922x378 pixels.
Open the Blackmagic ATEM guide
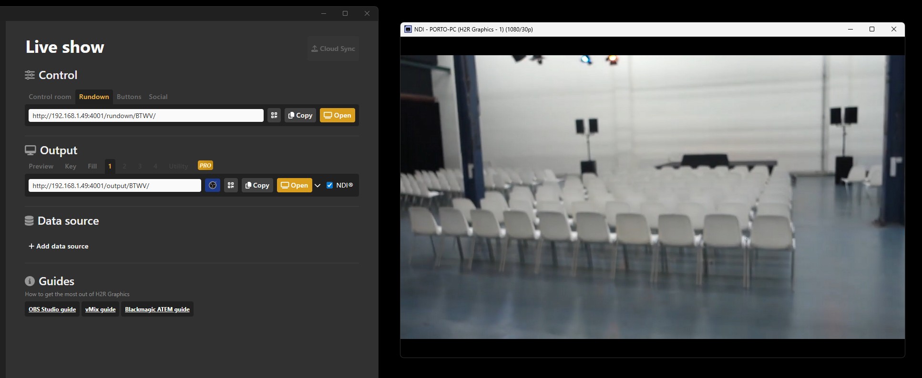pyautogui.click(x=157, y=309)
